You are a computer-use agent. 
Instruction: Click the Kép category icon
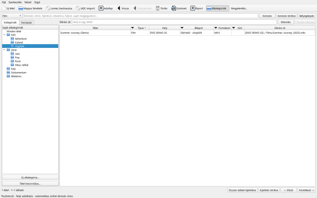pyautogui.click(x=8, y=69)
